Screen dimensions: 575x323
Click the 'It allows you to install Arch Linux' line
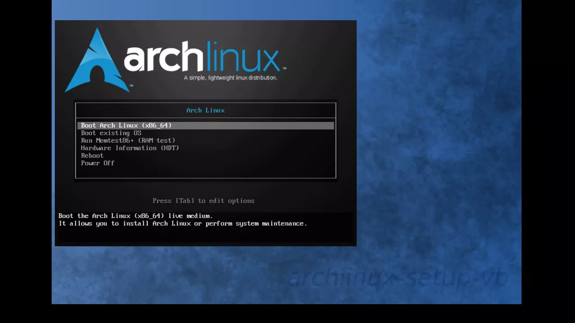[x=183, y=223]
